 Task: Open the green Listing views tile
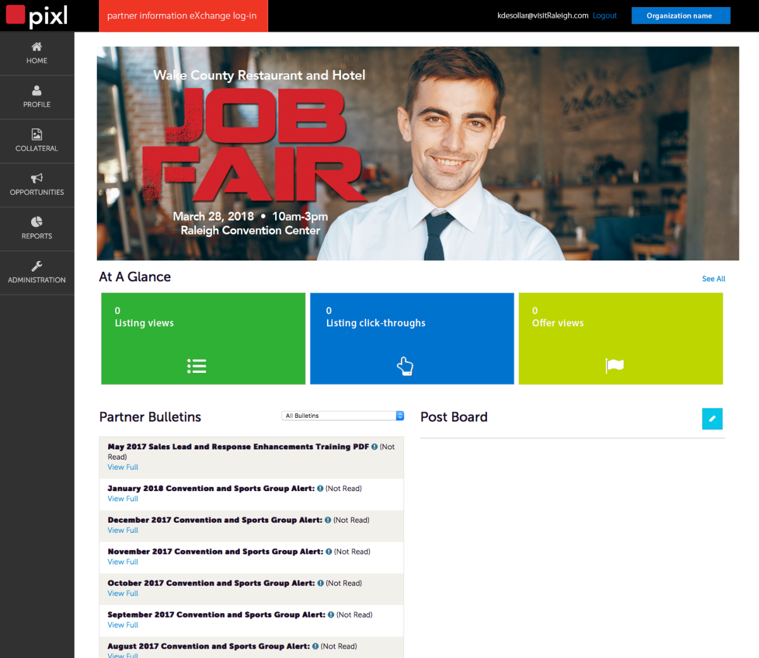(203, 338)
